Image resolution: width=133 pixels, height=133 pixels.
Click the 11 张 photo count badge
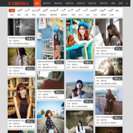[x=88, y=101]
